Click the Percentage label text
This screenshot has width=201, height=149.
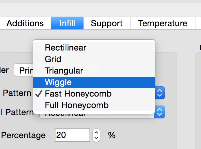pyautogui.click(x=23, y=135)
